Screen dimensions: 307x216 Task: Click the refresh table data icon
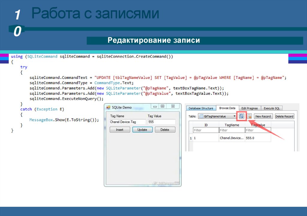pyautogui.click(x=242, y=116)
